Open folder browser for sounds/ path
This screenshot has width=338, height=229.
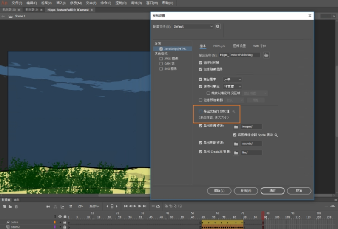click(236, 144)
